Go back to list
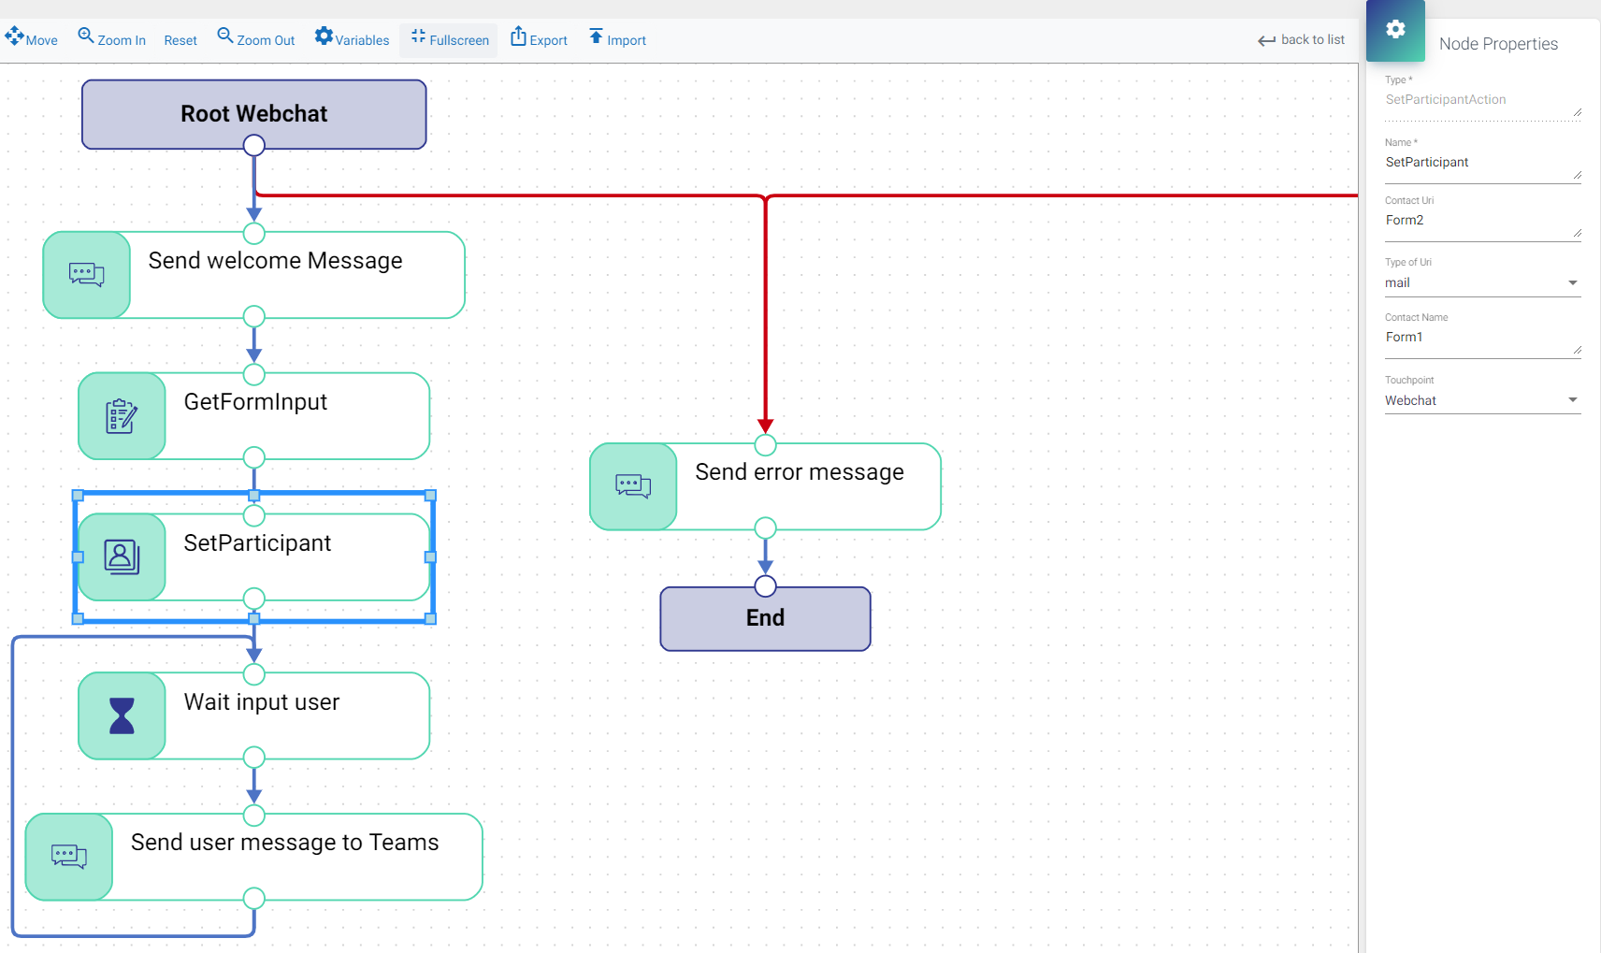The image size is (1601, 953). tap(1301, 39)
